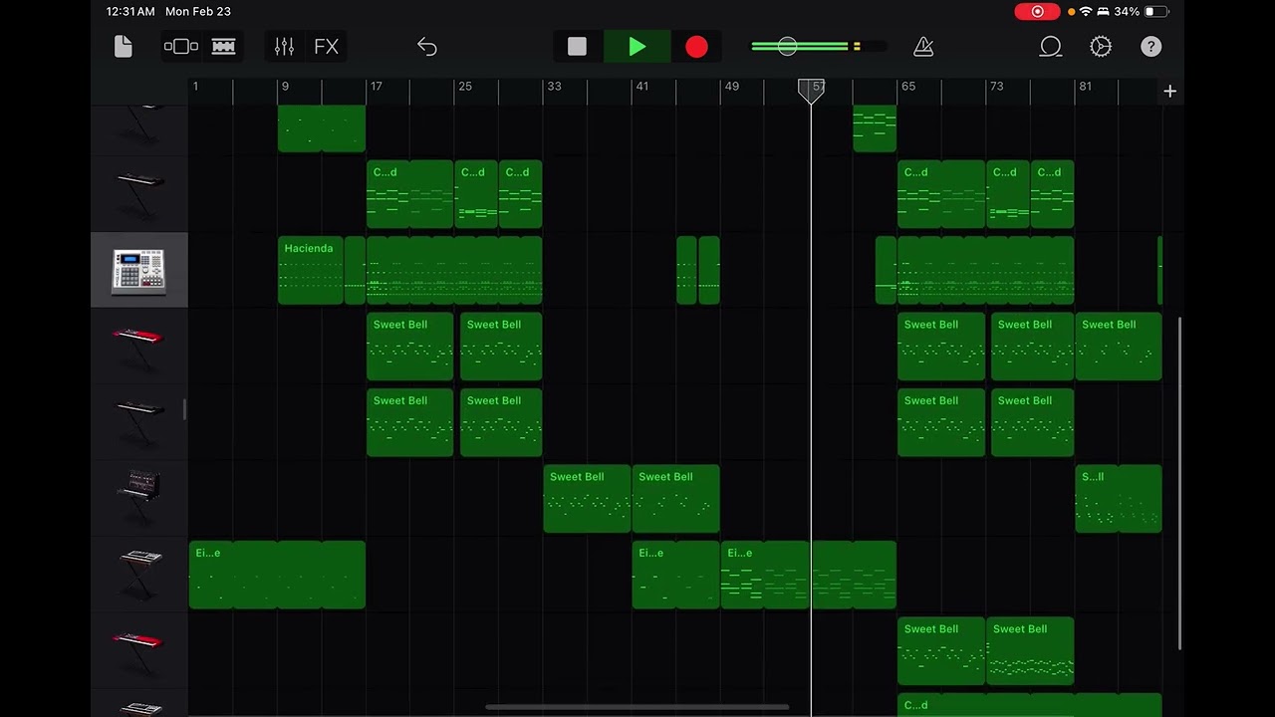Select the Hacienda drum region
The image size is (1275, 717).
pos(311,270)
